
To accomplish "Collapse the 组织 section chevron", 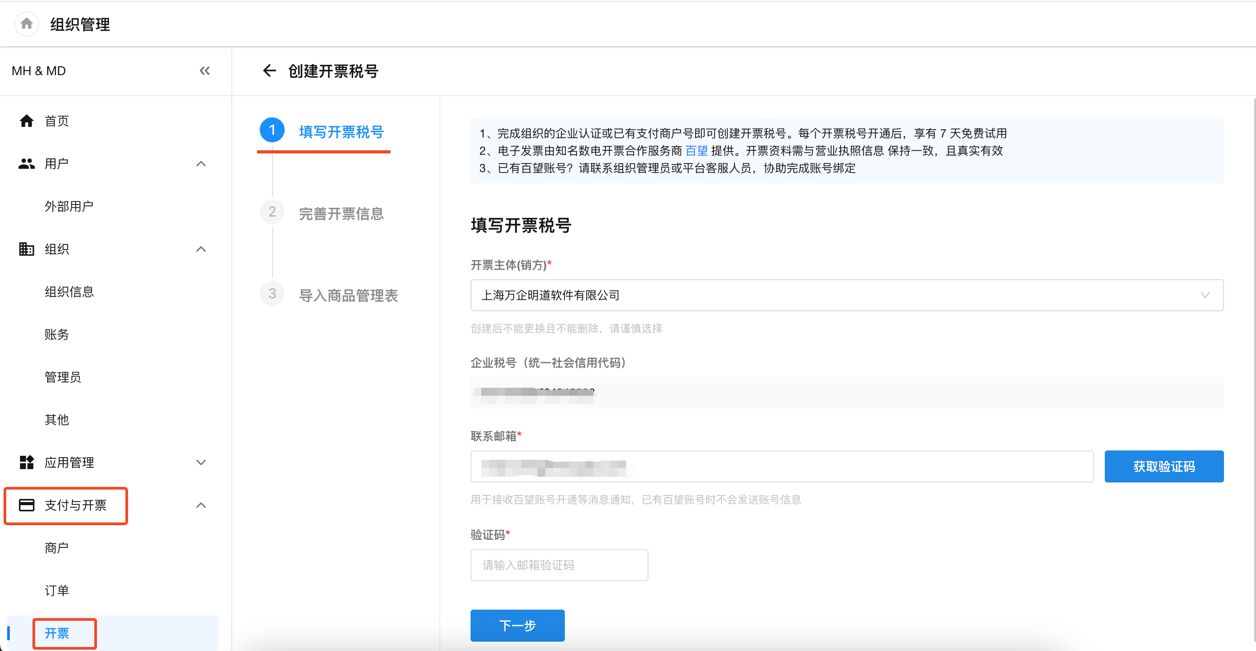I will point(201,249).
